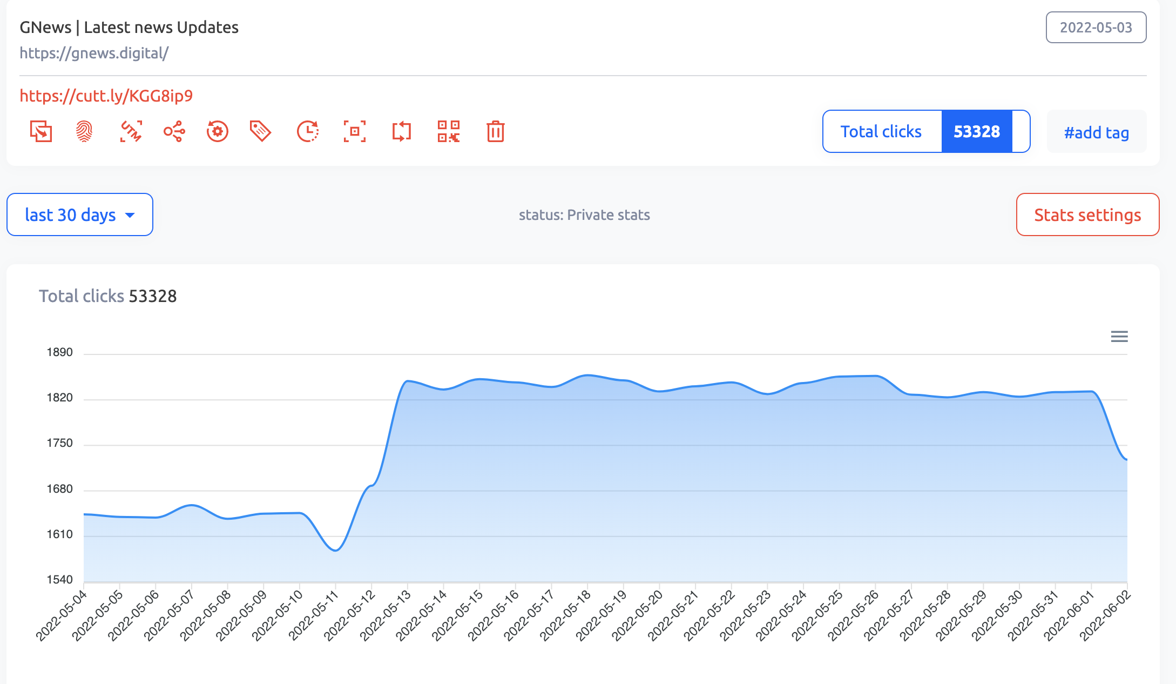Open the gnews.digital original URL

click(94, 53)
